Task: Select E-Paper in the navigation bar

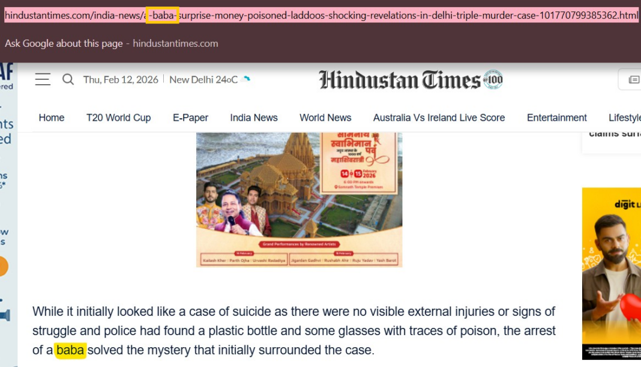Action: coord(190,118)
